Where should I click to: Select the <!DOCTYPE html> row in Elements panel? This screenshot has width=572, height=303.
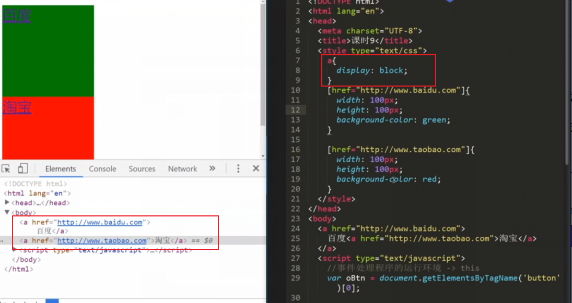click(36, 184)
